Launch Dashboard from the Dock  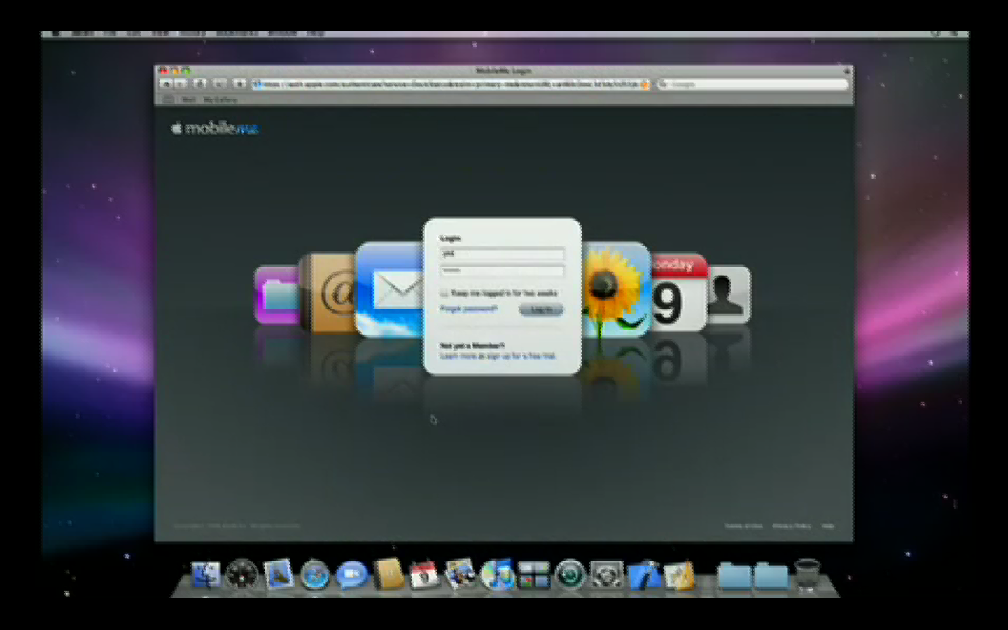(242, 575)
